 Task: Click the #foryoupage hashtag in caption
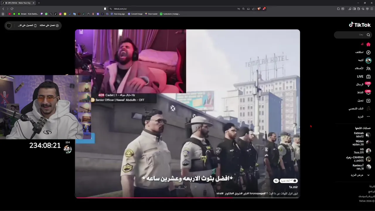tap(257, 193)
